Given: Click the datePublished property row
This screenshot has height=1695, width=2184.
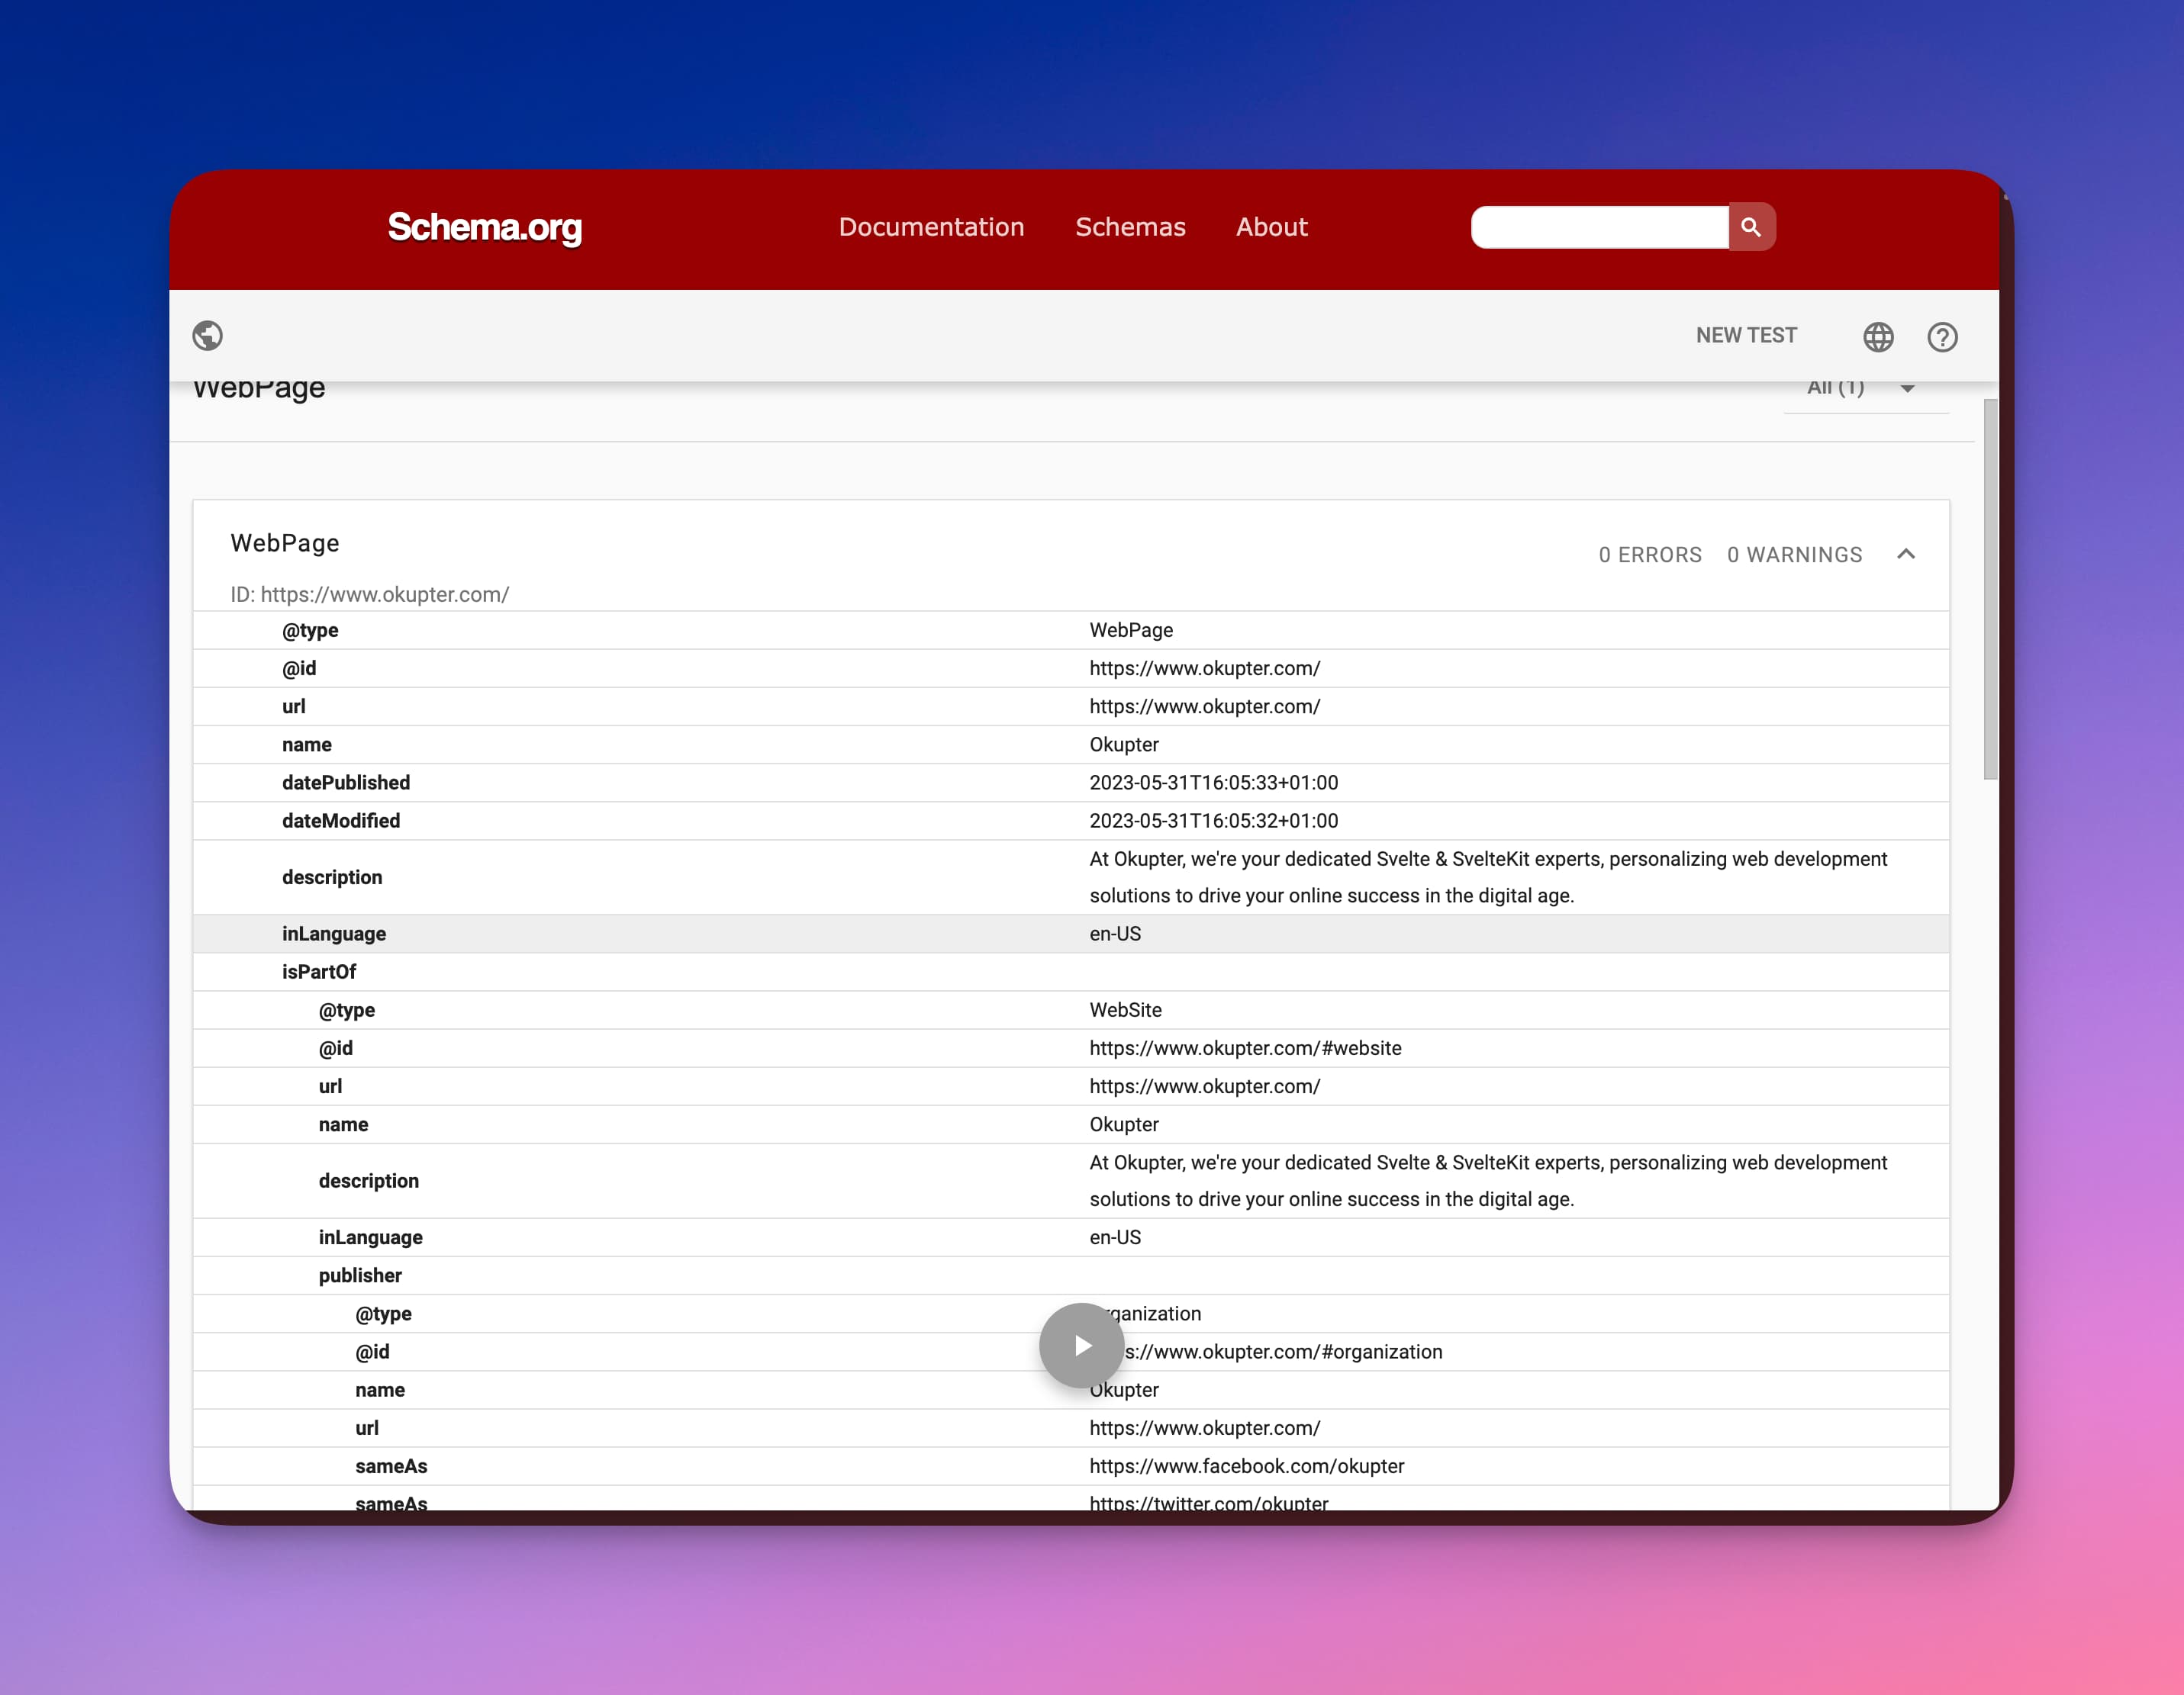Looking at the screenshot, I should click(1071, 783).
